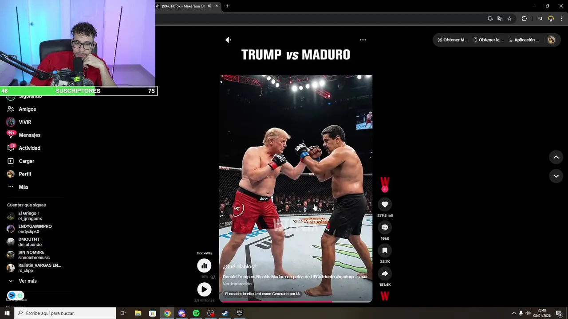
Task: Expand 'Ver más' followed accounts
Action: pos(28,281)
